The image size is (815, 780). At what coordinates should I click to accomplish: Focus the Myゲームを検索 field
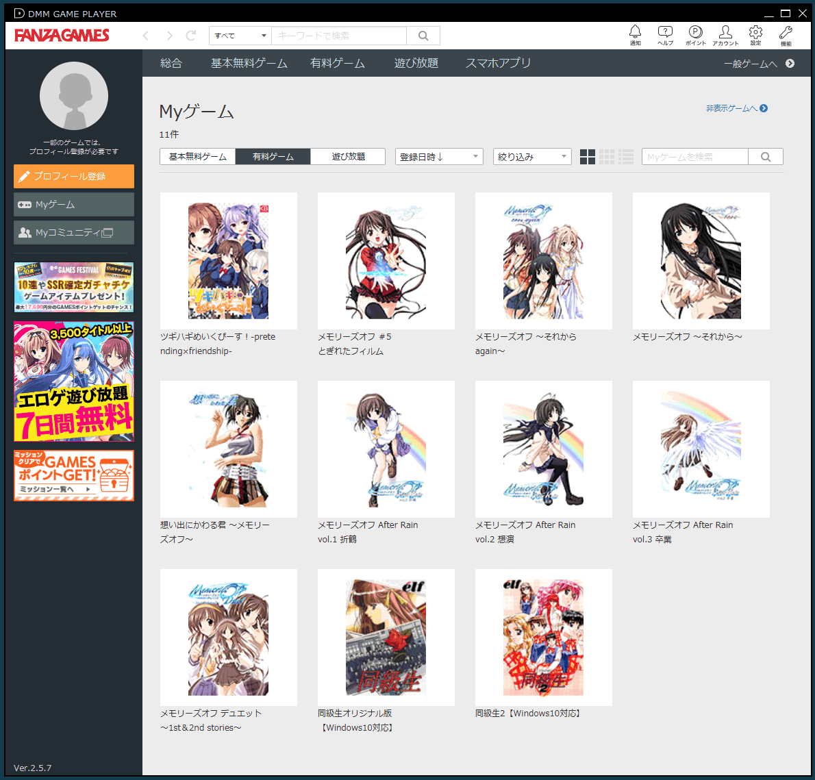coord(695,156)
